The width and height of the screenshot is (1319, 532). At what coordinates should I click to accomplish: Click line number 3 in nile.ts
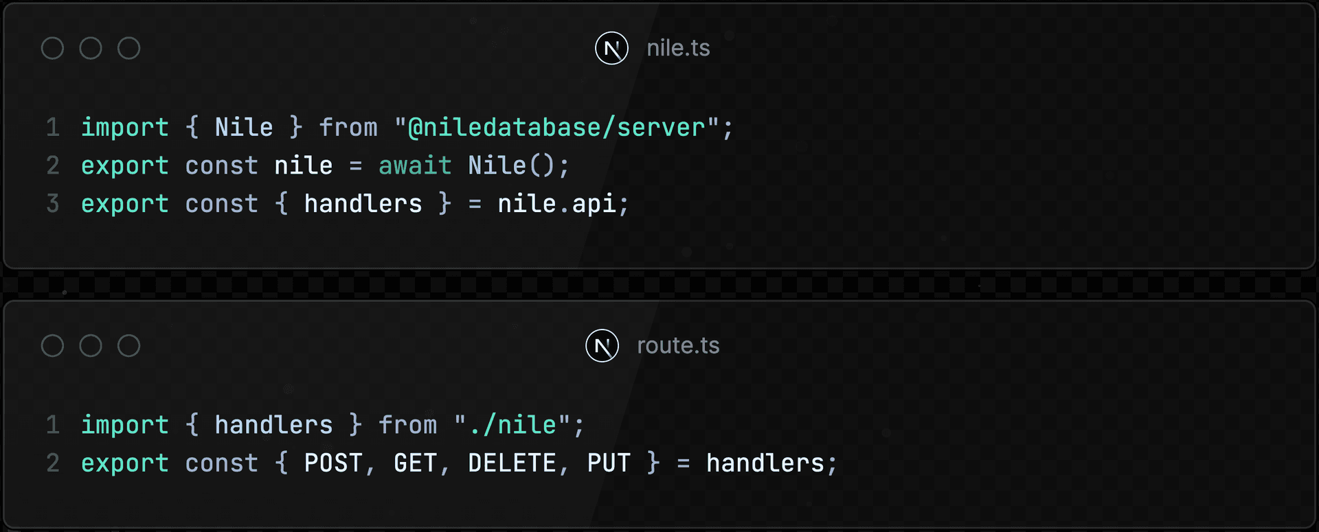(53, 204)
